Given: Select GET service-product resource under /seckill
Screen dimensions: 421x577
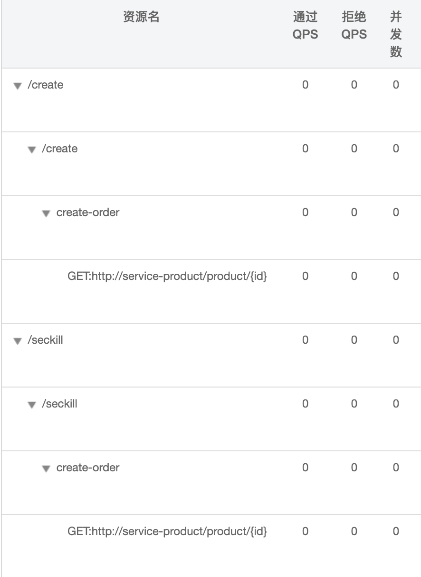Looking at the screenshot, I should [167, 532].
